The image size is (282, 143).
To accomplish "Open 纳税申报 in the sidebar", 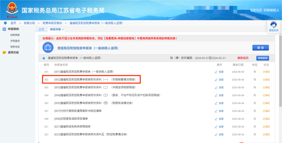I will 15,35.
